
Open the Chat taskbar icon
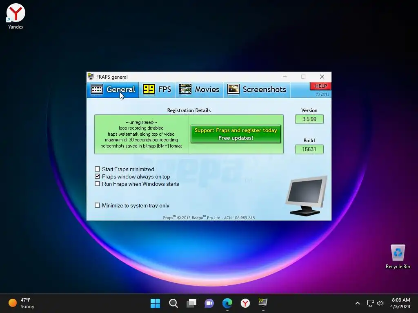(x=209, y=303)
